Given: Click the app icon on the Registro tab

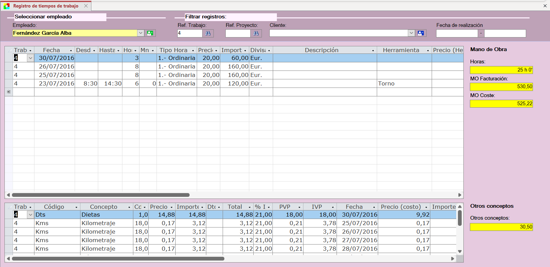Looking at the screenshot, I should (x=6, y=6).
